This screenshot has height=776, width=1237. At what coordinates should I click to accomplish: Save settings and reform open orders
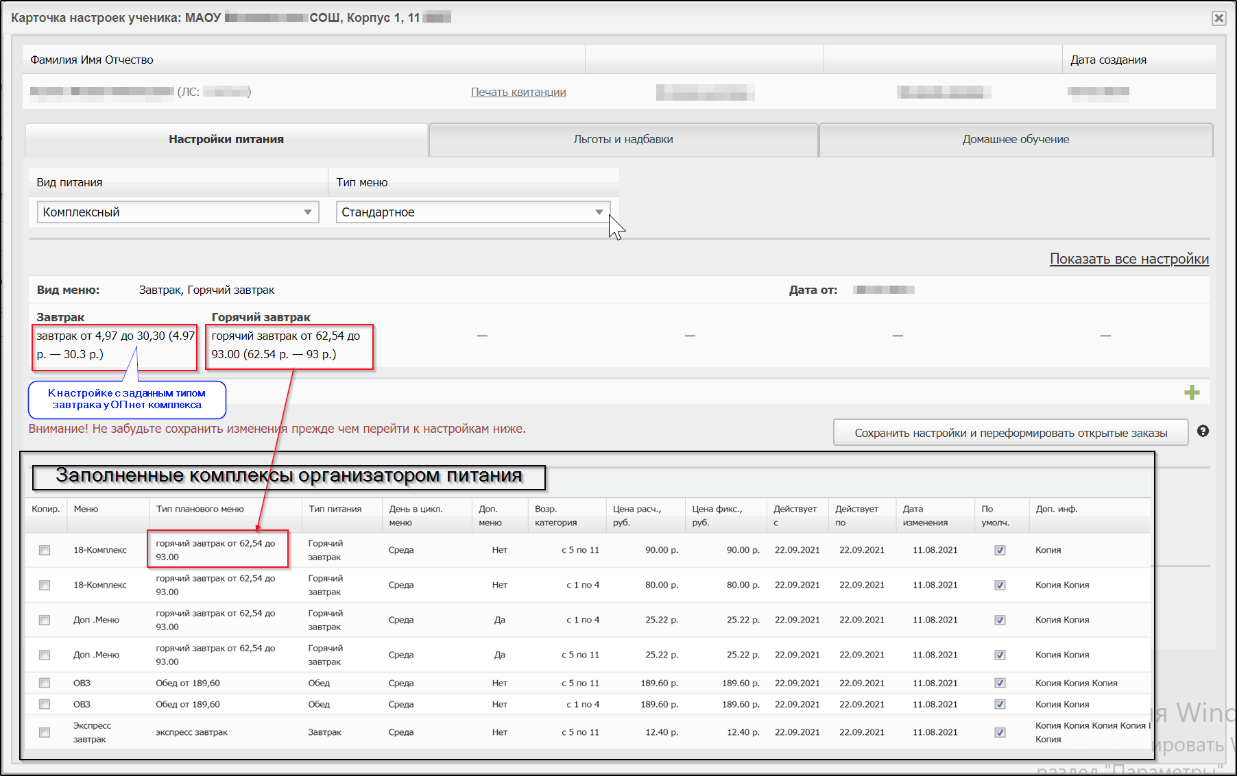pyautogui.click(x=1011, y=433)
